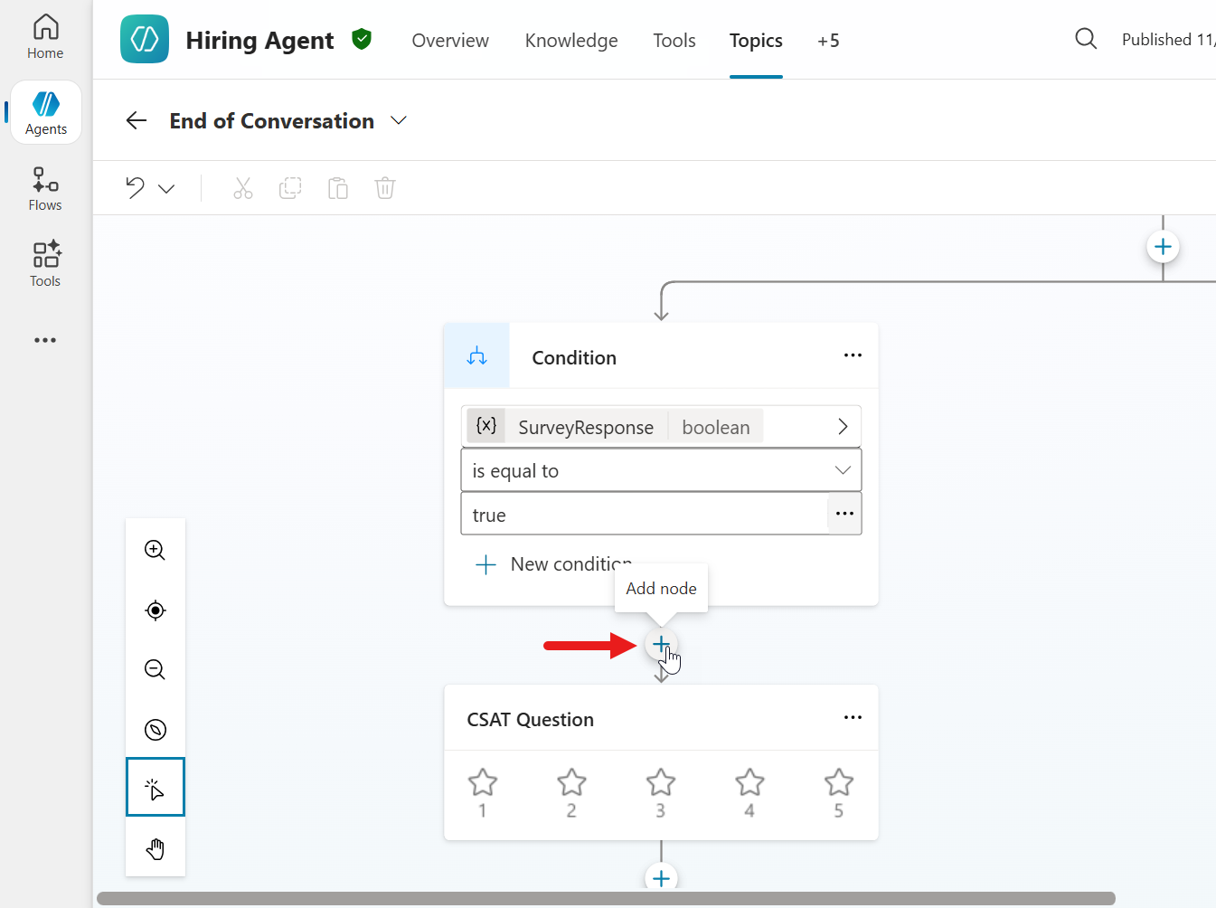
Task: Click the green verified shield badge
Action: click(x=362, y=39)
